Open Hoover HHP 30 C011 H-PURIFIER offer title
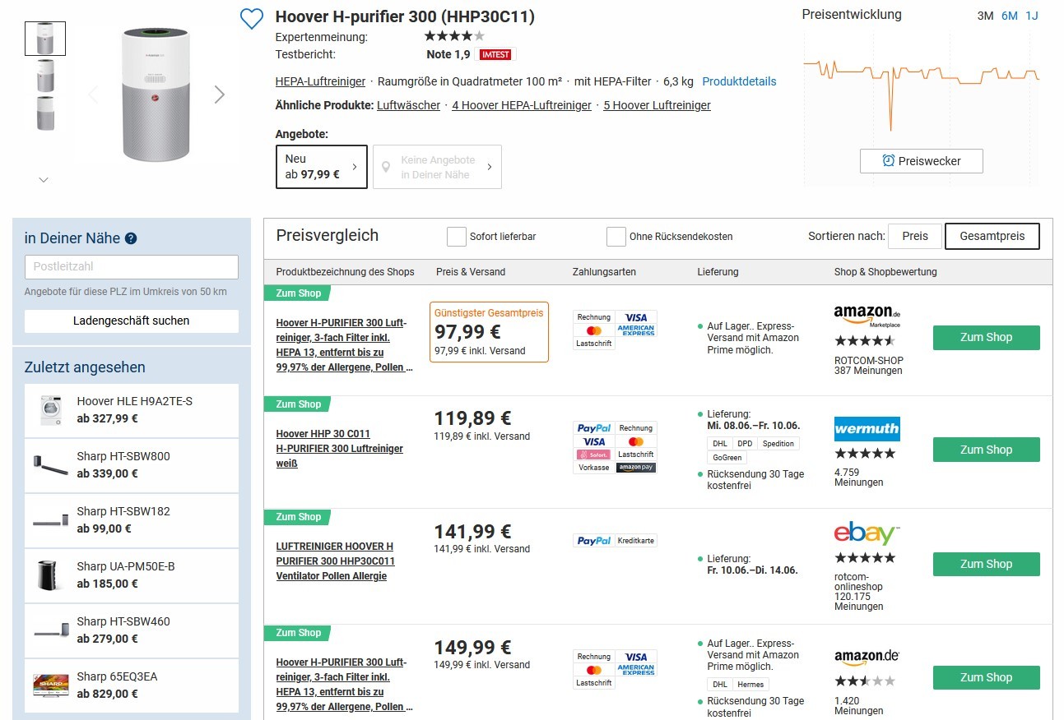 (x=340, y=449)
